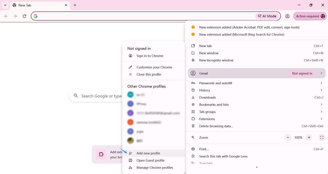Open Guest profile
The width and height of the screenshot is (328, 174).
pos(153,161)
